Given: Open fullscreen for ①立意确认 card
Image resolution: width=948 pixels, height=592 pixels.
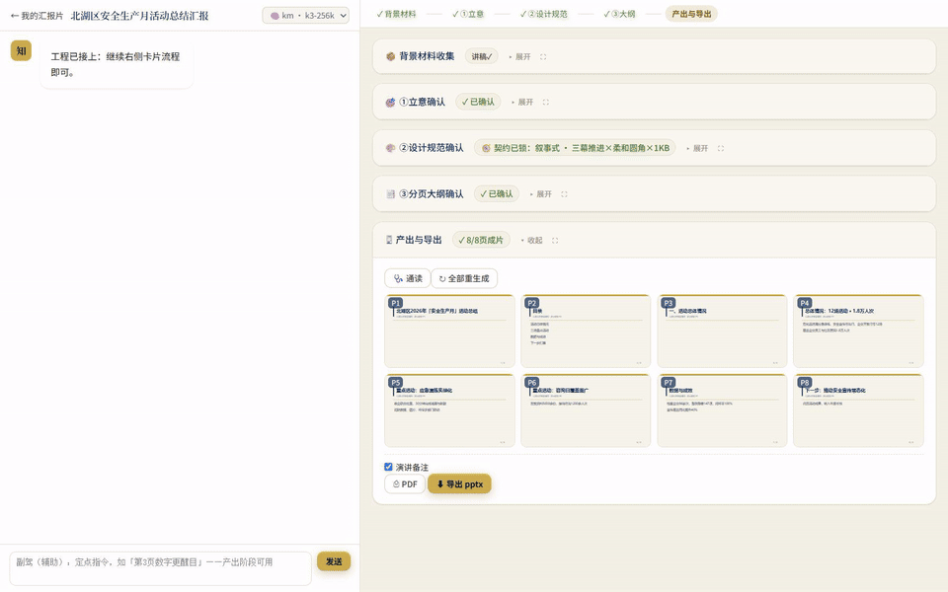Looking at the screenshot, I should pyautogui.click(x=545, y=102).
